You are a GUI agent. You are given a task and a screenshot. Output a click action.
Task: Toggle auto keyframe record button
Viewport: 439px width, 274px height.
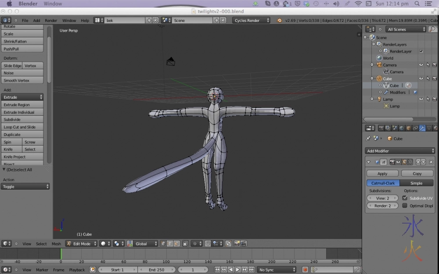tap(305, 270)
